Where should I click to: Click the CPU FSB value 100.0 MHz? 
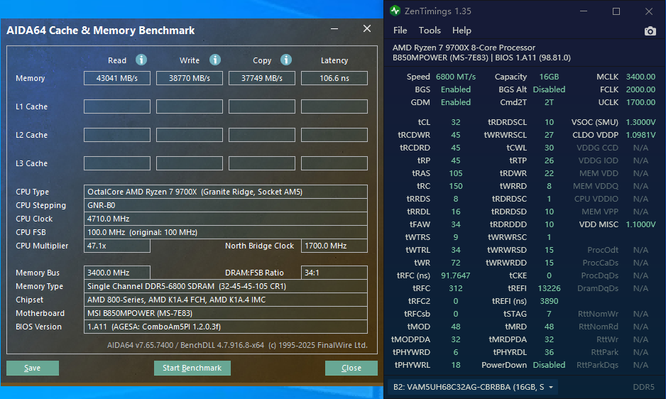[x=226, y=232]
